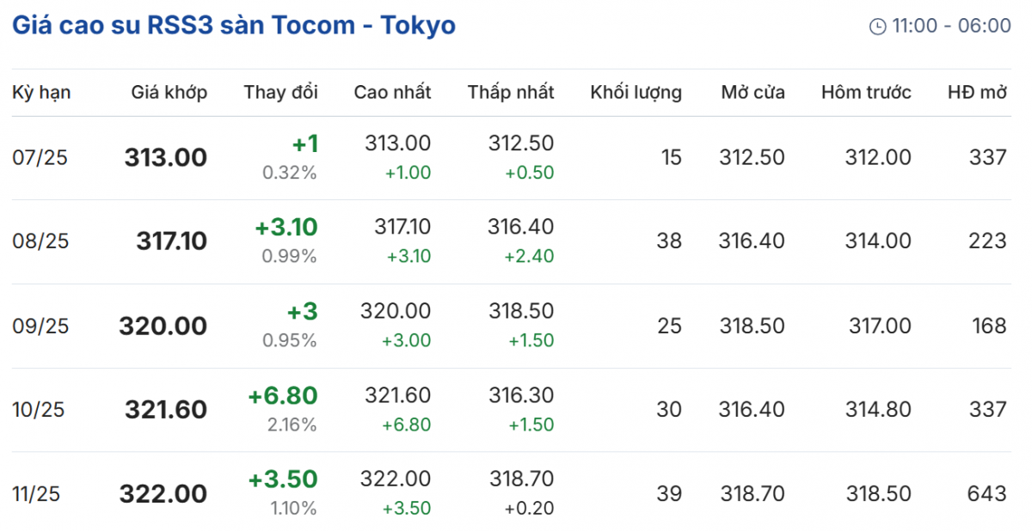Click the 643 open interest value

[x=986, y=494]
